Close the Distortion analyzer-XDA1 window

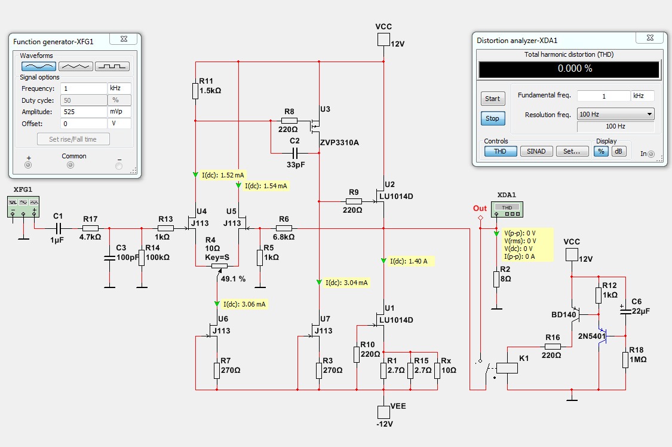click(650, 38)
